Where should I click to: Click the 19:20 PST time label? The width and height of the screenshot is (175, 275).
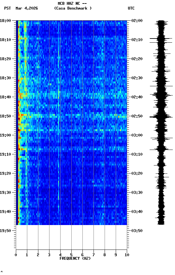pos(5,174)
